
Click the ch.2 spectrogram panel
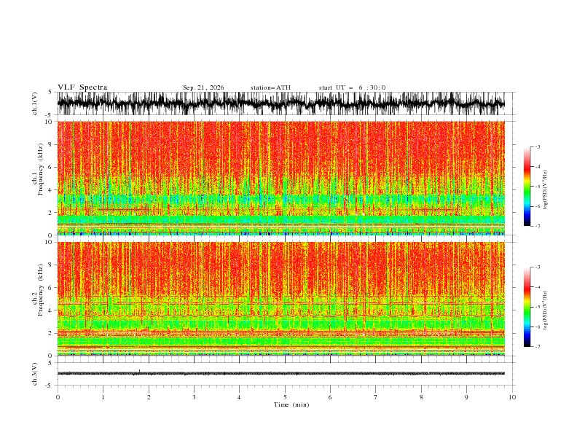pos(280,299)
